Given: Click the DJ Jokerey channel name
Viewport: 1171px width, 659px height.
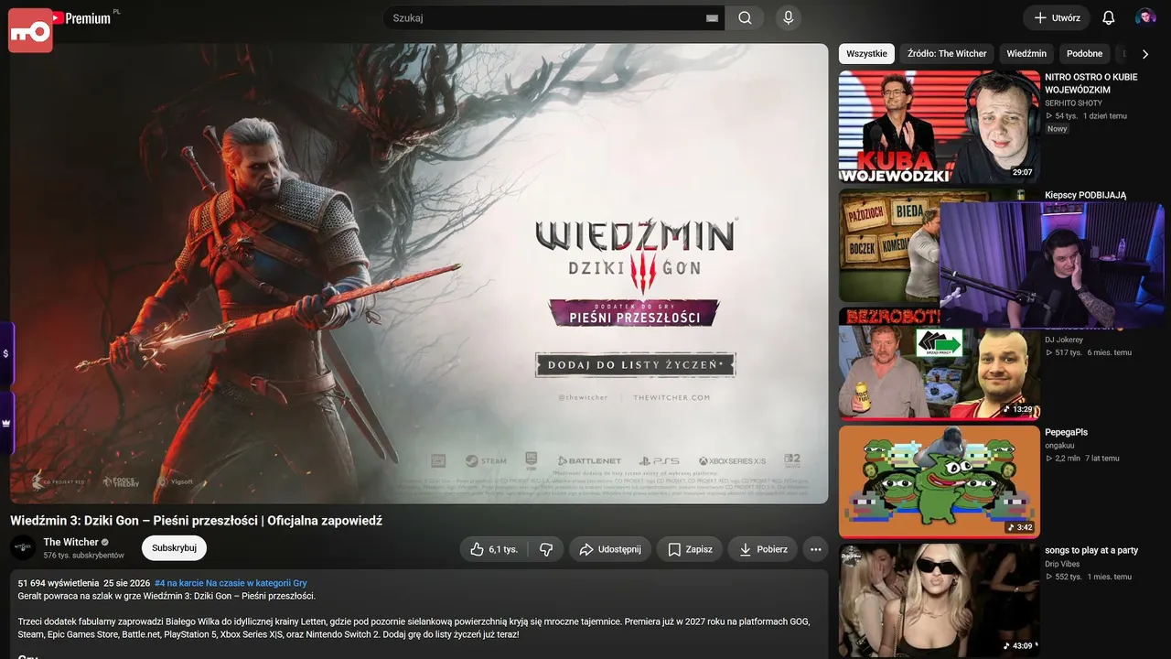Looking at the screenshot, I should pyautogui.click(x=1064, y=340).
